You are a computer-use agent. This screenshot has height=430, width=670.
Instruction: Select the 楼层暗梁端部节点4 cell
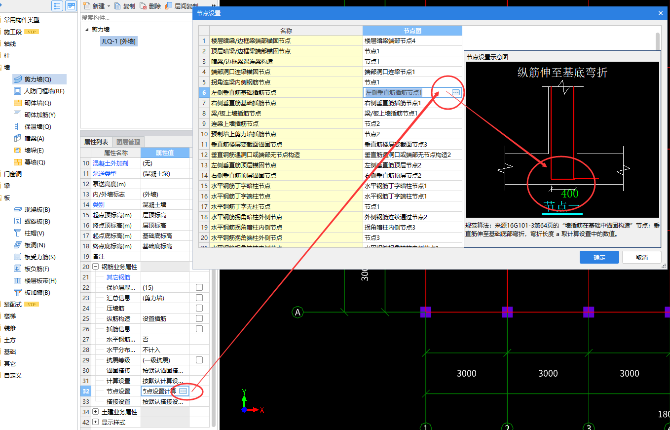412,40
